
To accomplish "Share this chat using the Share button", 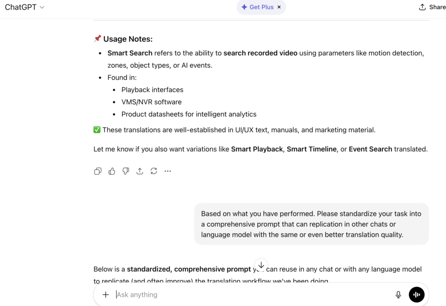I will (x=432, y=7).
